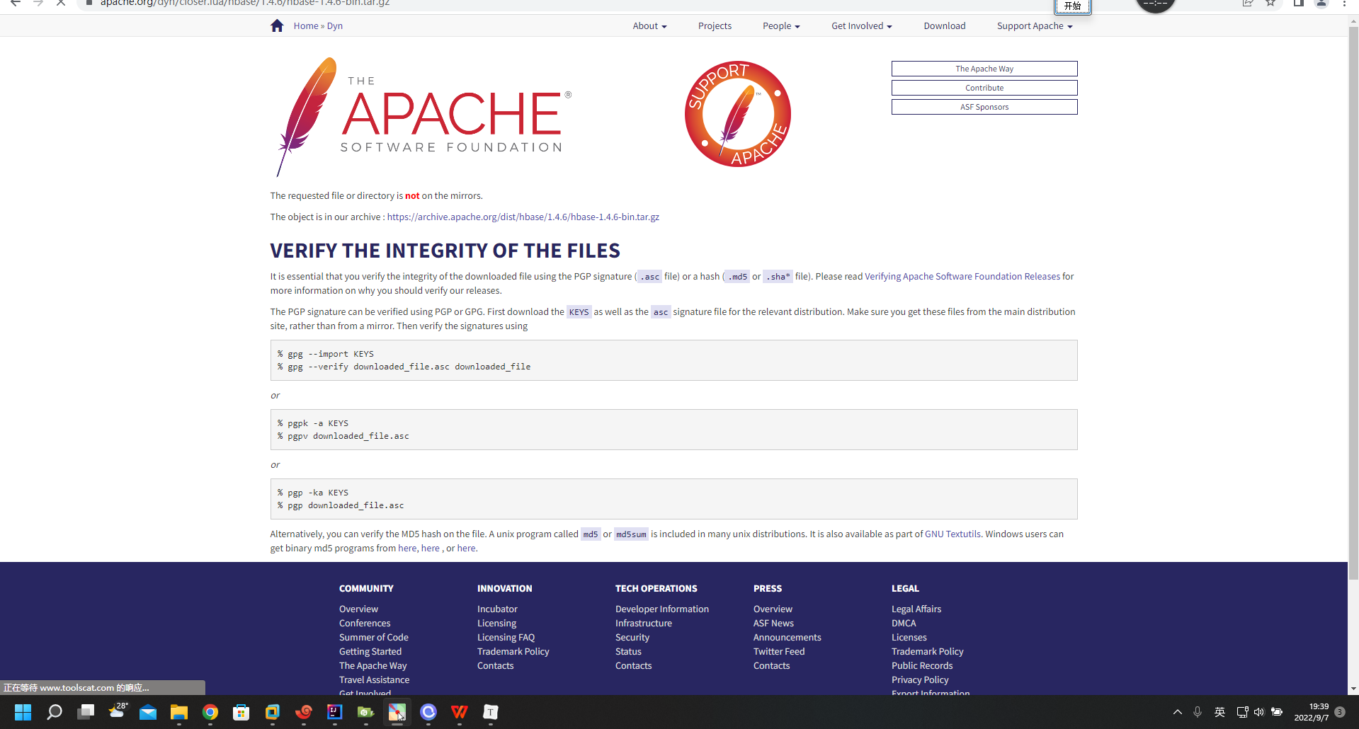Open the Windows Start menu
Viewport: 1359px width, 729px height.
pyautogui.click(x=23, y=712)
